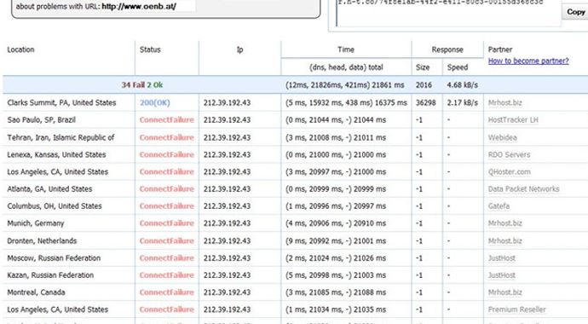Click time '(0 ms, 21044 ms, -) 21044 ms'
The height and width of the screenshot is (324, 588).
(336, 120)
